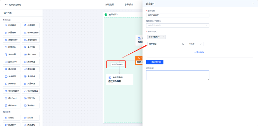Select the 变量赋值 component icon

pos(25,84)
